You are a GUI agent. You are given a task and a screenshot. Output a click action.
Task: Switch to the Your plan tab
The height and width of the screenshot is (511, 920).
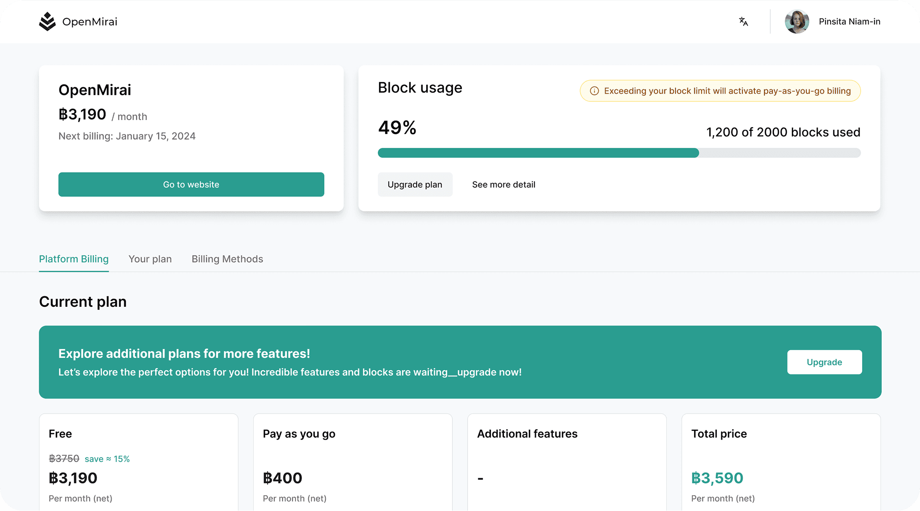pos(150,259)
